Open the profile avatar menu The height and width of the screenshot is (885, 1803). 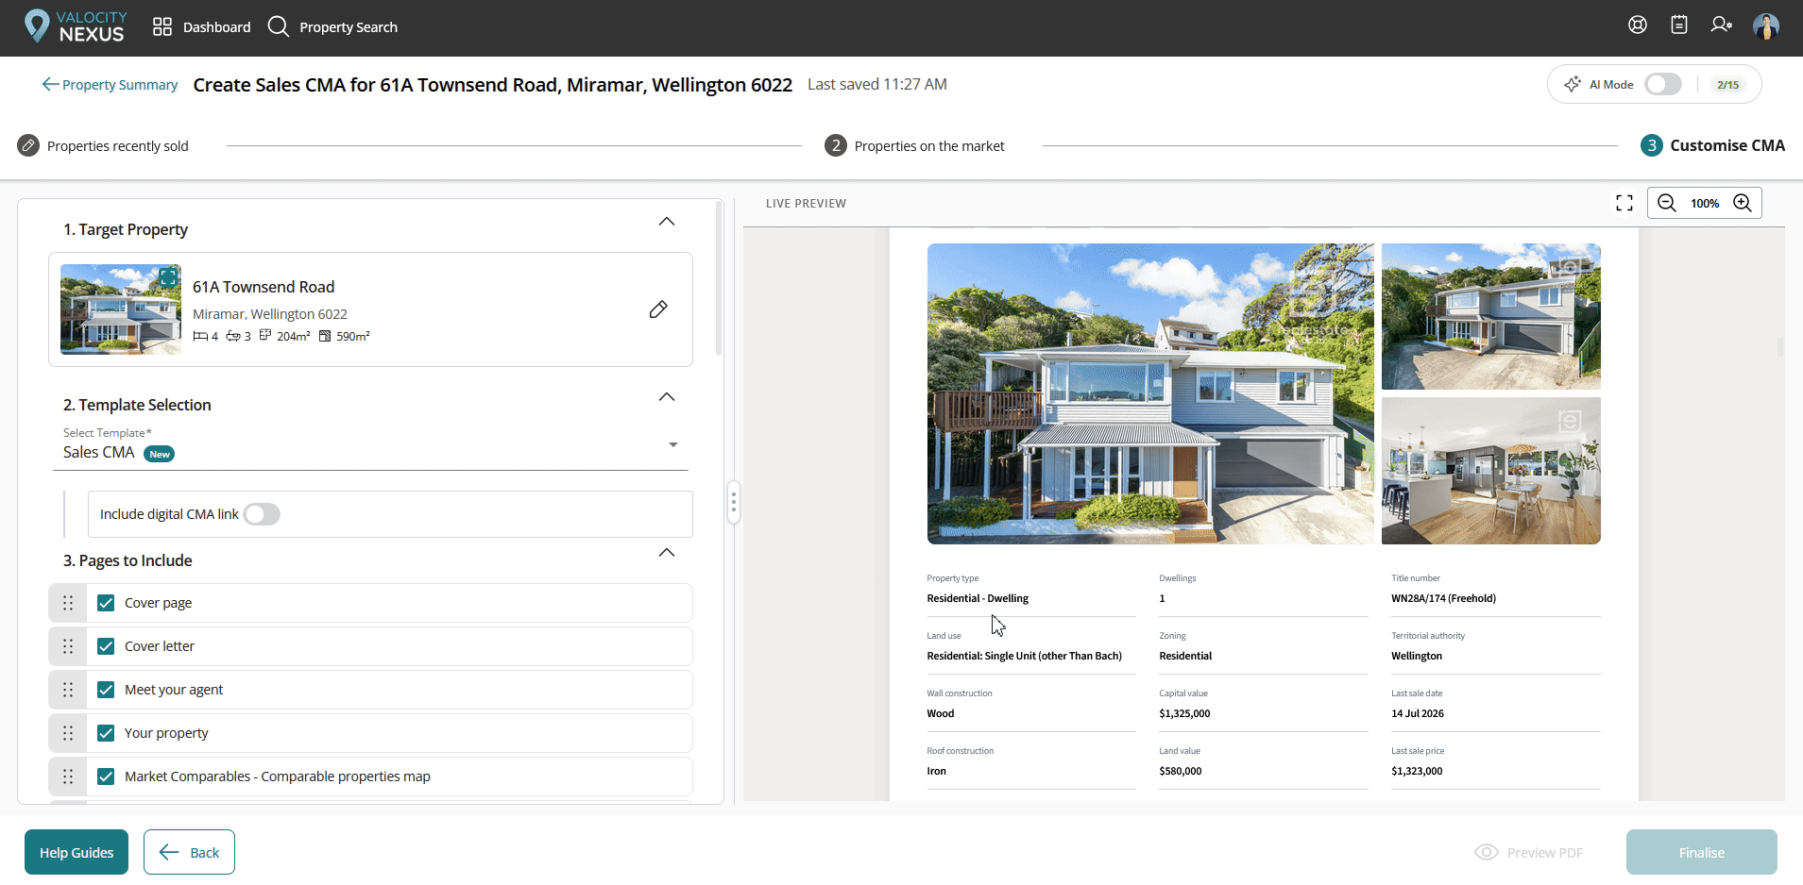pos(1766,25)
